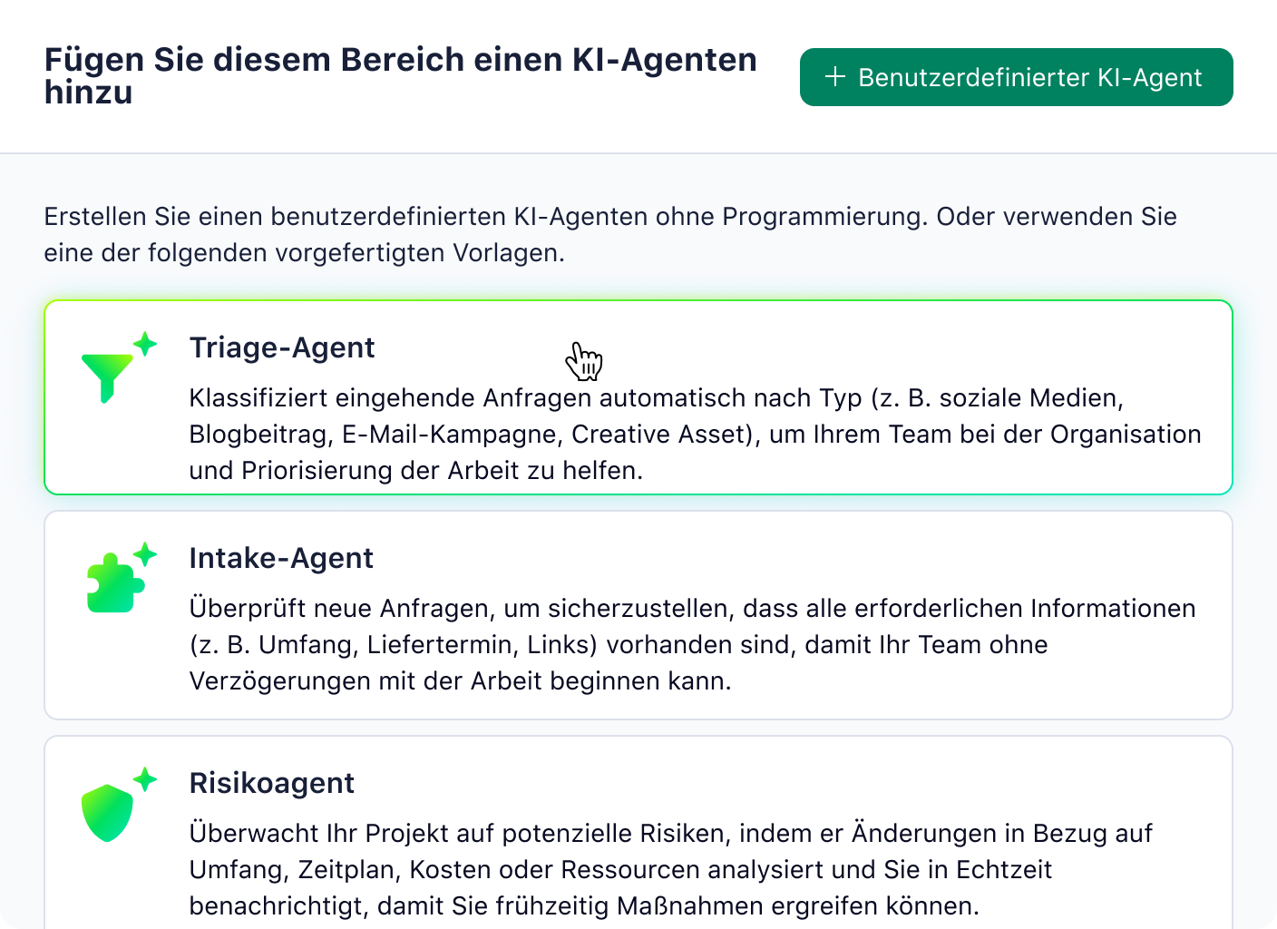Screen dimensions: 1277x929
Task: Select the shield icon of the Risikoagent
Action: (x=107, y=813)
